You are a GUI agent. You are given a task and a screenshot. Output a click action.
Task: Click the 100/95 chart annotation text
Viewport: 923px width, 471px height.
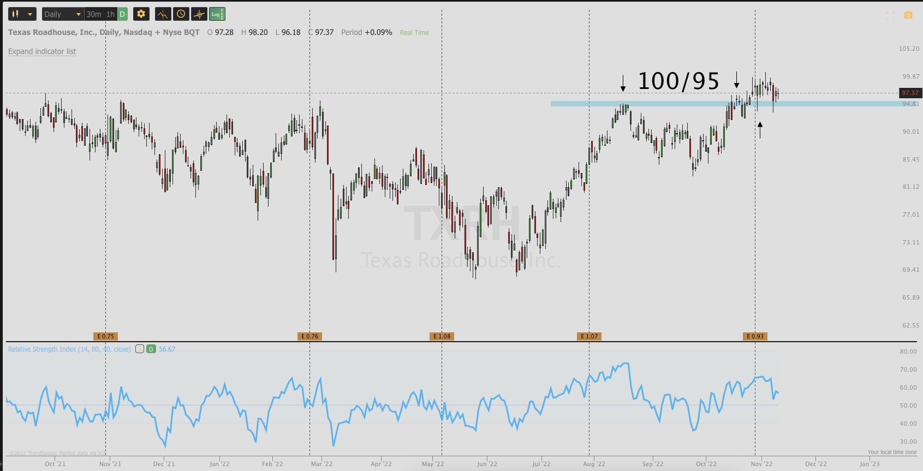(x=678, y=81)
